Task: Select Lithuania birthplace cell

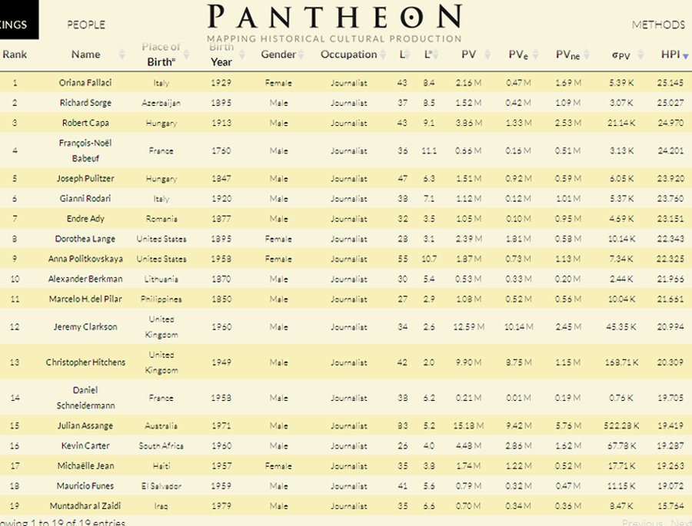Action: coord(161,279)
